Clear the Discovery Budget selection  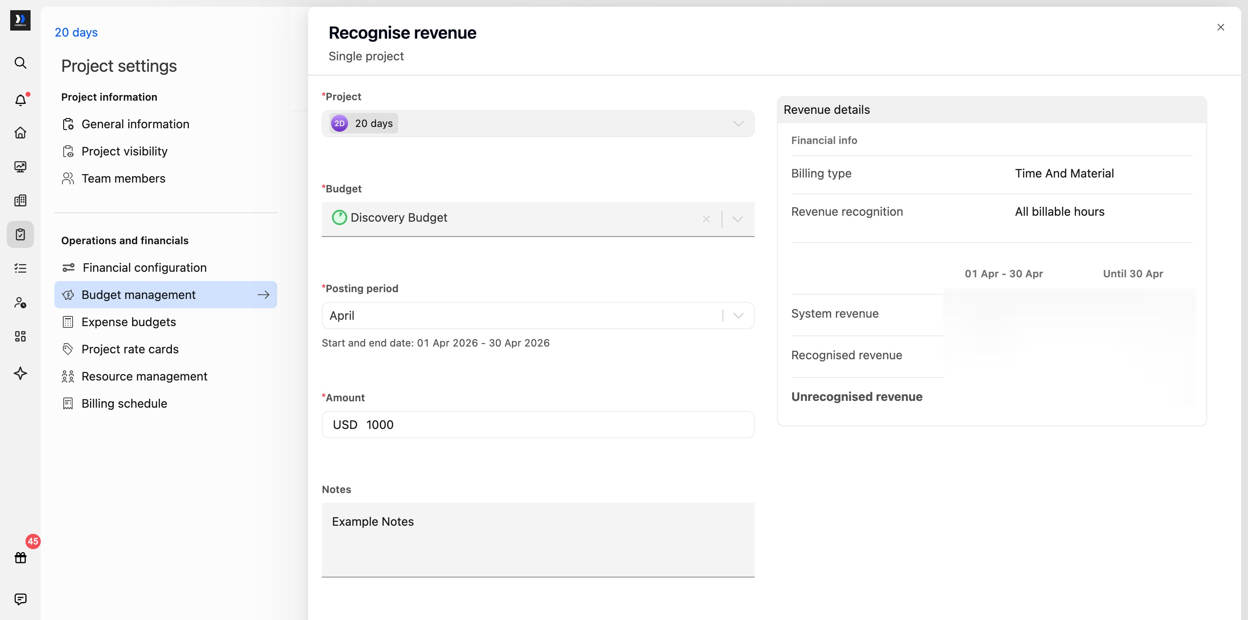706,219
